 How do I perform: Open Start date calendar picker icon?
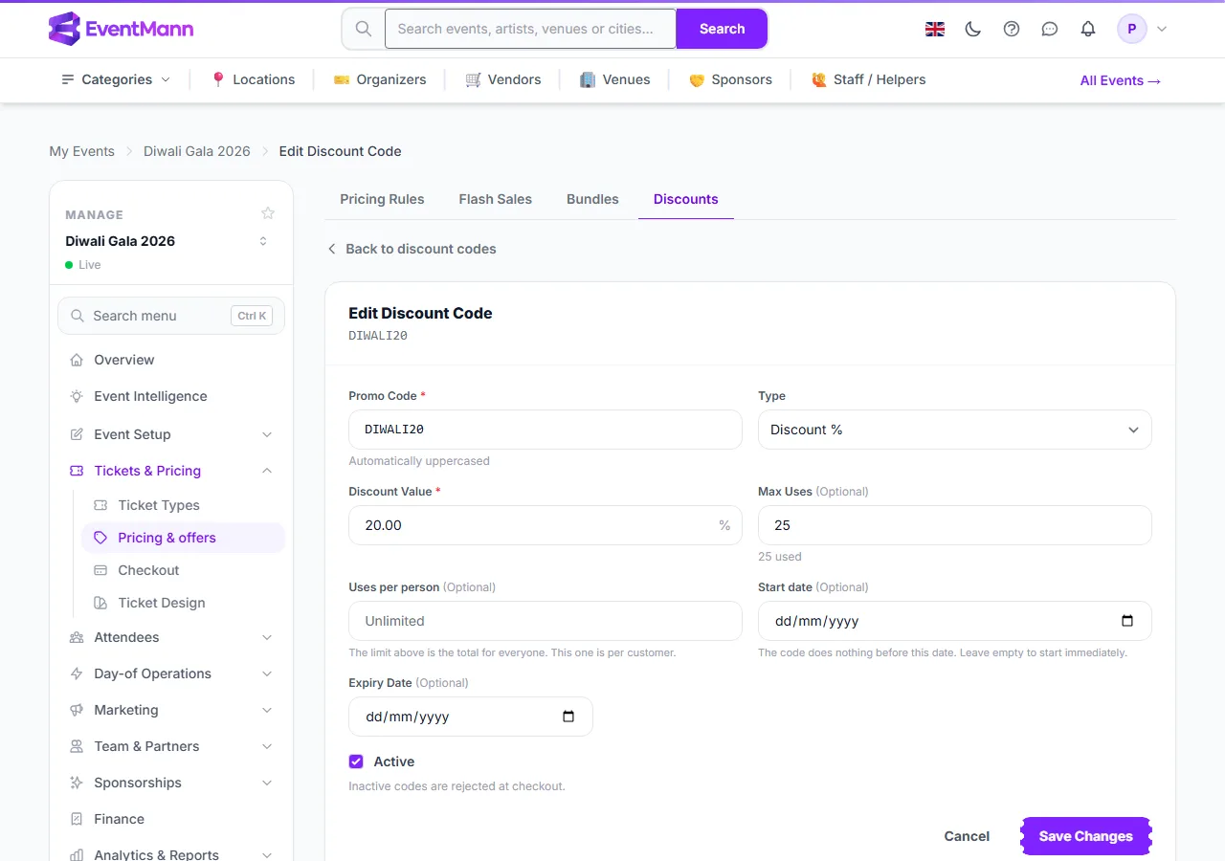[1127, 621]
